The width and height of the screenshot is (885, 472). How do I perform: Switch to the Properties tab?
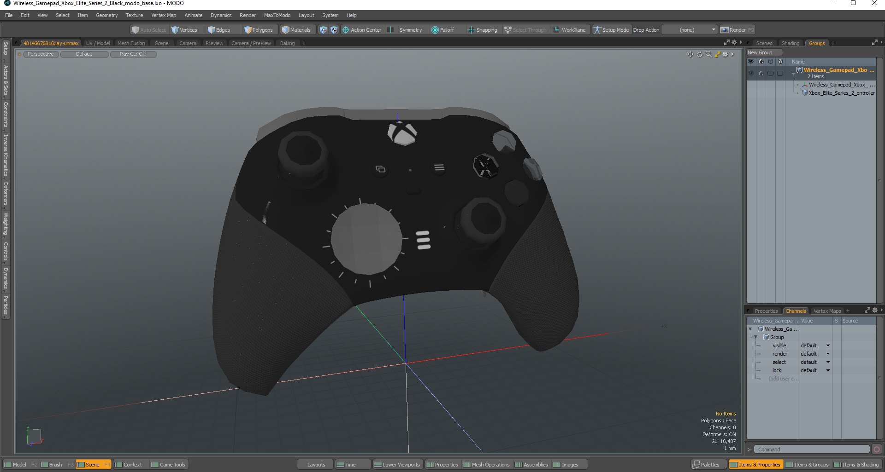click(766, 311)
